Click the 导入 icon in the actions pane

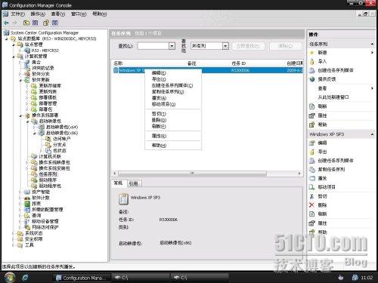tap(312, 61)
